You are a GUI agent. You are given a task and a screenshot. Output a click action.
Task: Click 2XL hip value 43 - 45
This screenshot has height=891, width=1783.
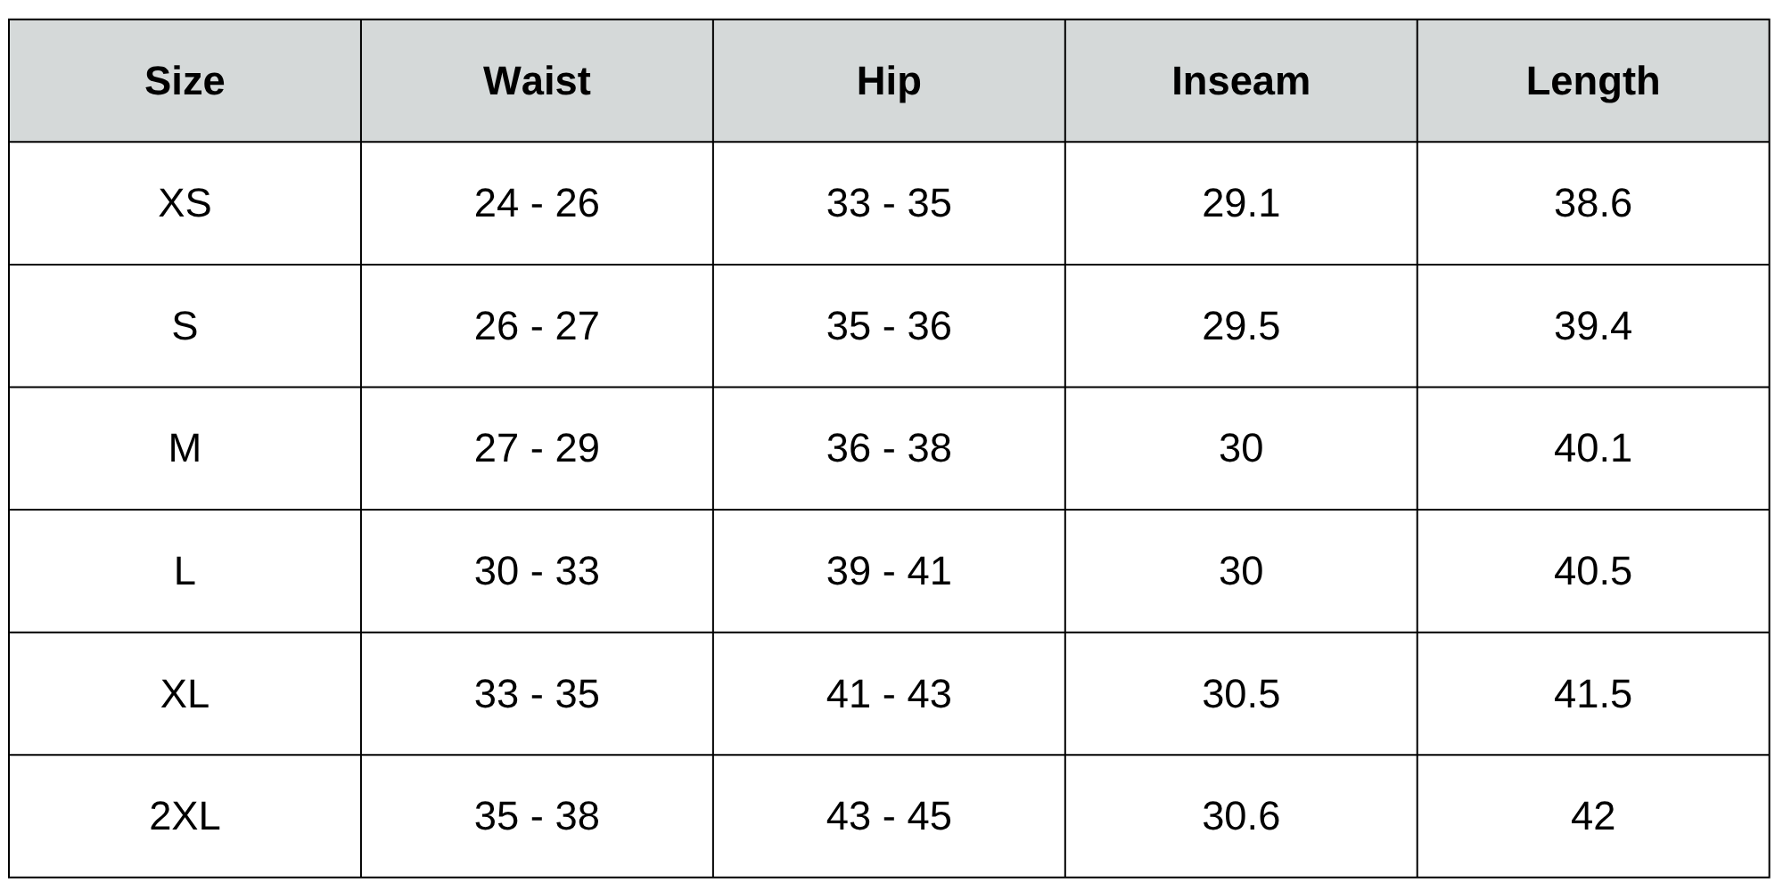coord(889,816)
